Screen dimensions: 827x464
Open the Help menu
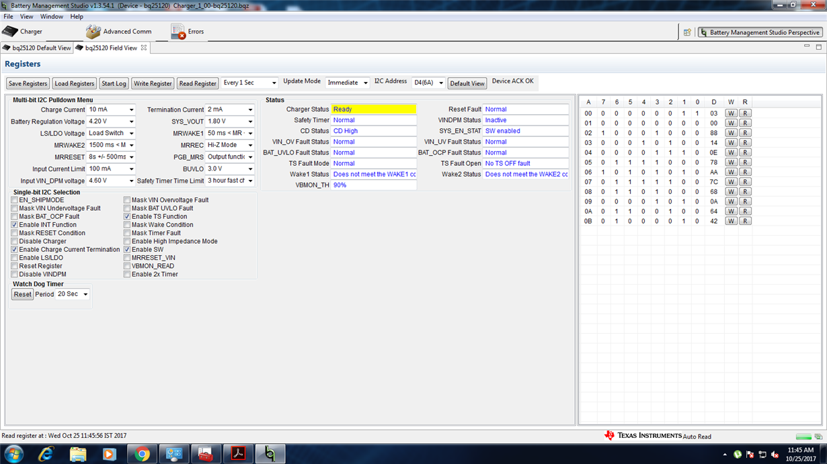[x=77, y=16]
